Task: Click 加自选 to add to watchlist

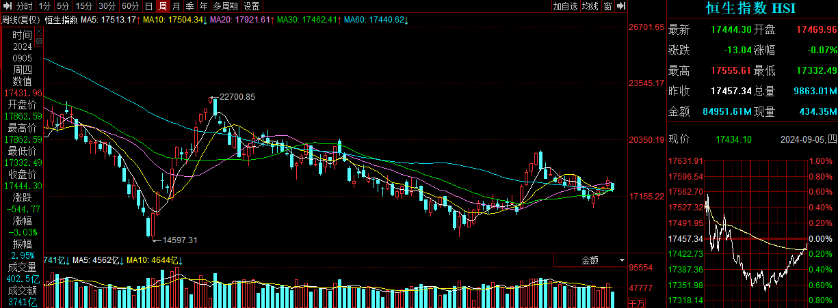Action: click(565, 6)
